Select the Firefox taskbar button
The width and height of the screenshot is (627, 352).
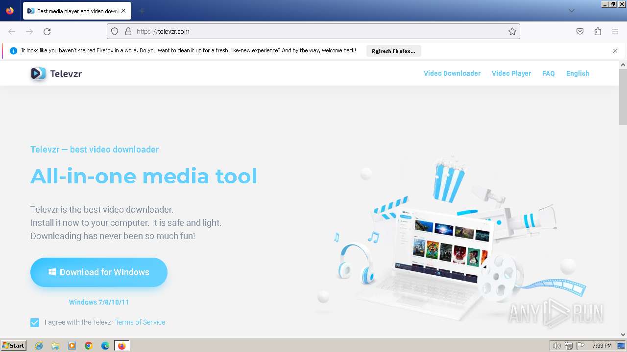[x=121, y=346]
